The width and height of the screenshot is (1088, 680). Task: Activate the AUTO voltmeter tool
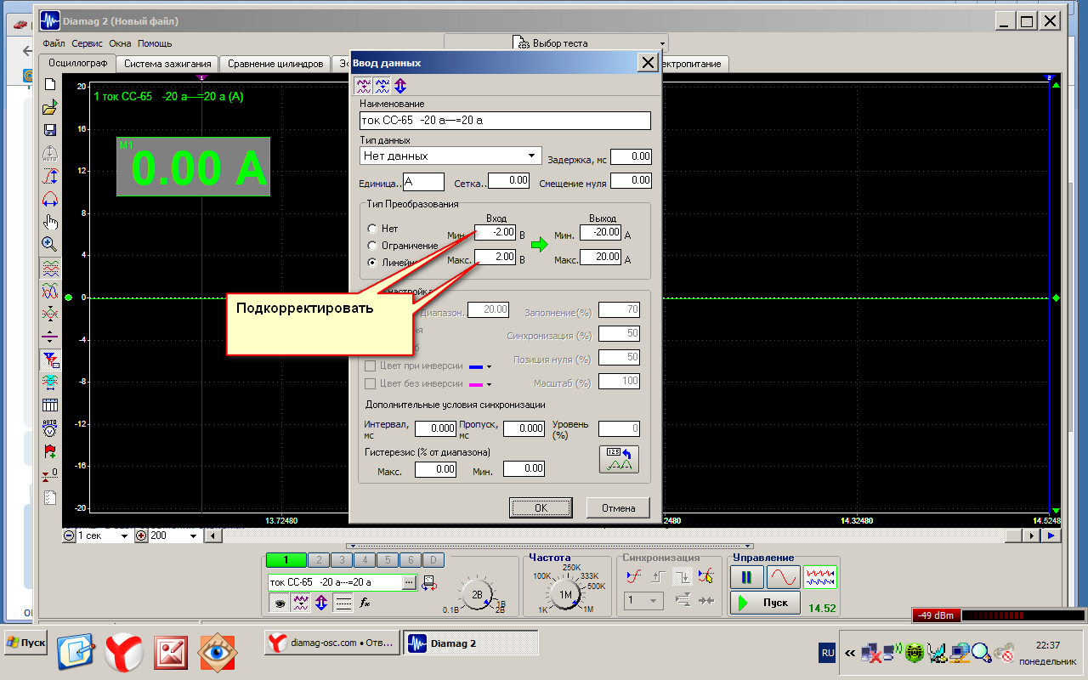(50, 428)
